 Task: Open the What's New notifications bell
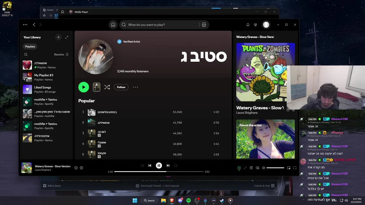pos(248,25)
